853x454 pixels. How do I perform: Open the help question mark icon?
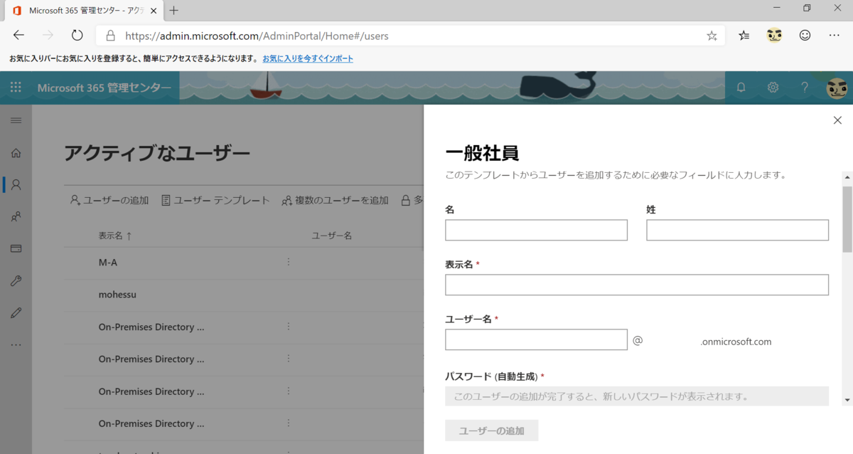point(805,88)
